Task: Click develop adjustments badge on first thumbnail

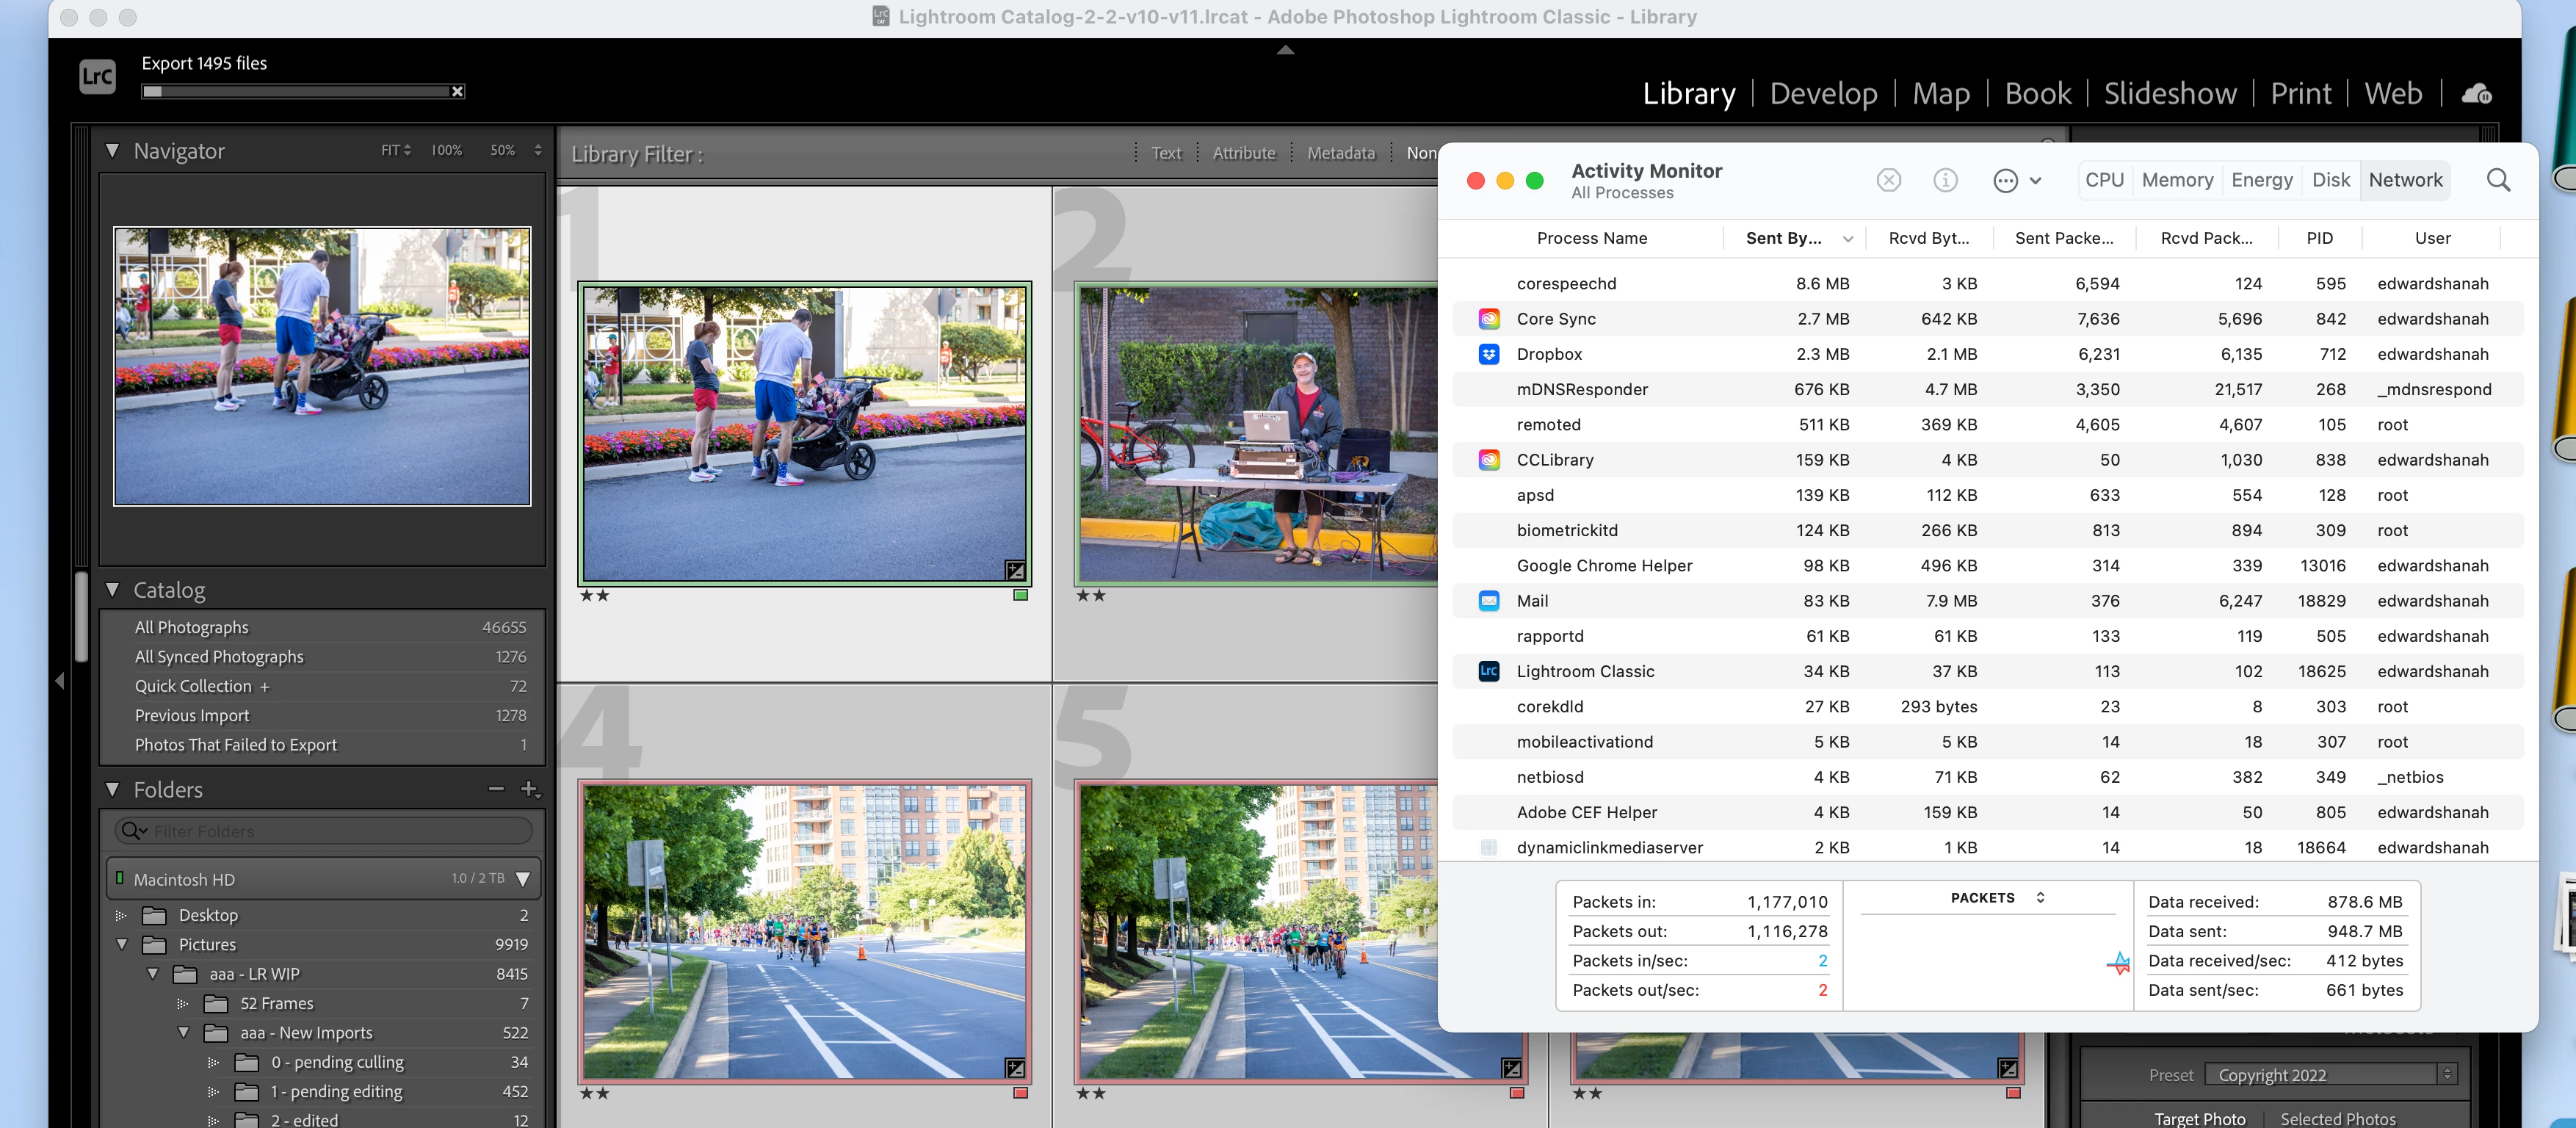Action: click(1014, 570)
